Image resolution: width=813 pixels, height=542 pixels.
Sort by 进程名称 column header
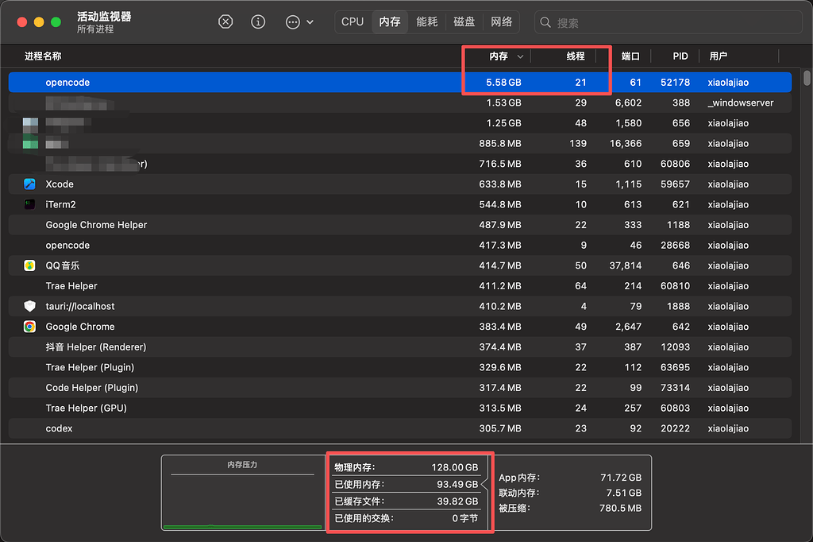(43, 56)
